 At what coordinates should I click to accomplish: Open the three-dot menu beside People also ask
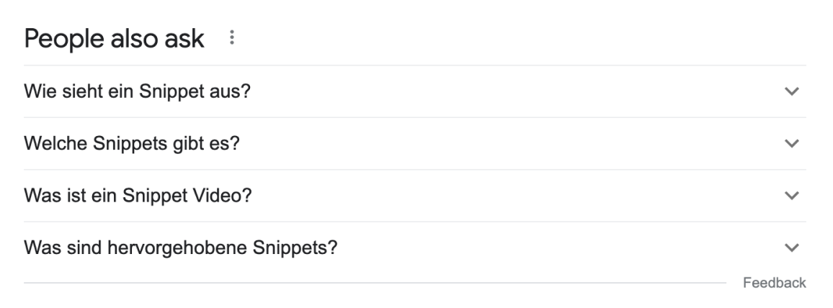(x=231, y=37)
